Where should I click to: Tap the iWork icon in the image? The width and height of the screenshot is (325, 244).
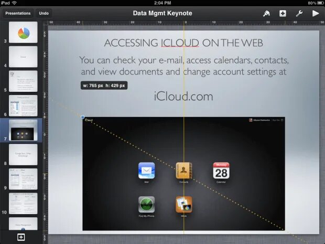tap(183, 205)
